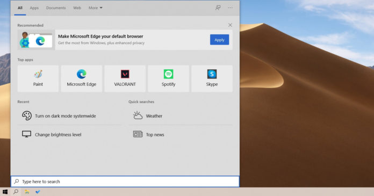Dismiss the Recommended section with X
The image size is (374, 196).
pos(230,25)
